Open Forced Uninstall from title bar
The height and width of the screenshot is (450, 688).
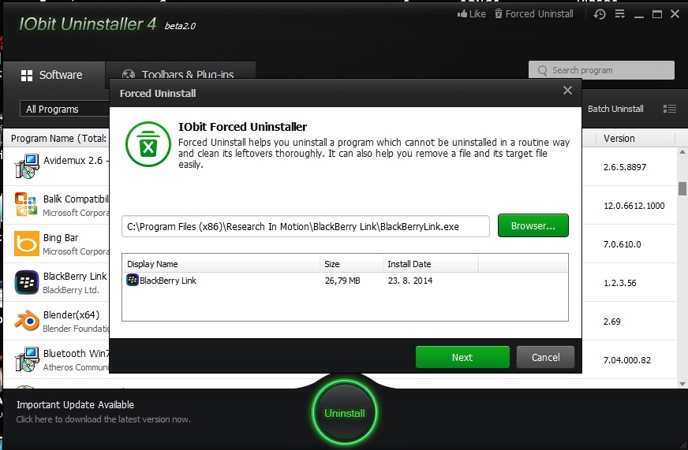534,14
